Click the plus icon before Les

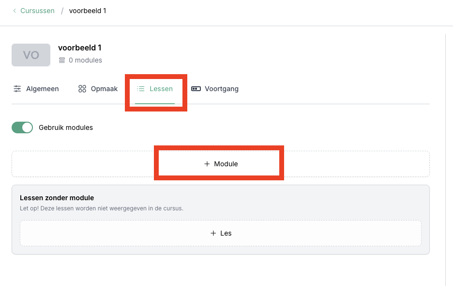tap(213, 233)
